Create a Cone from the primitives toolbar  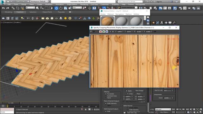pos(61,18)
